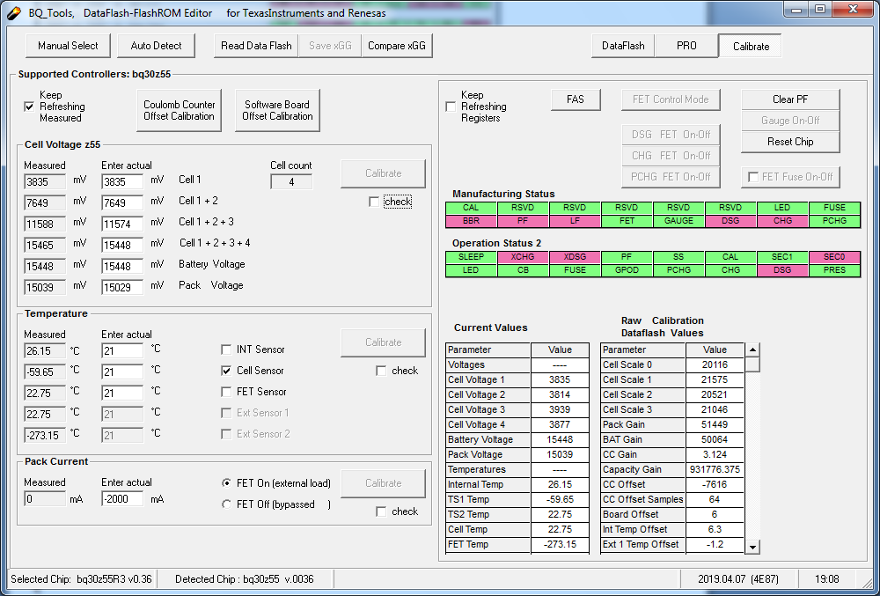The image size is (880, 596).
Task: Click 'Detected Chip : bq30z55 v.0036' in status bar
Action: (x=244, y=579)
